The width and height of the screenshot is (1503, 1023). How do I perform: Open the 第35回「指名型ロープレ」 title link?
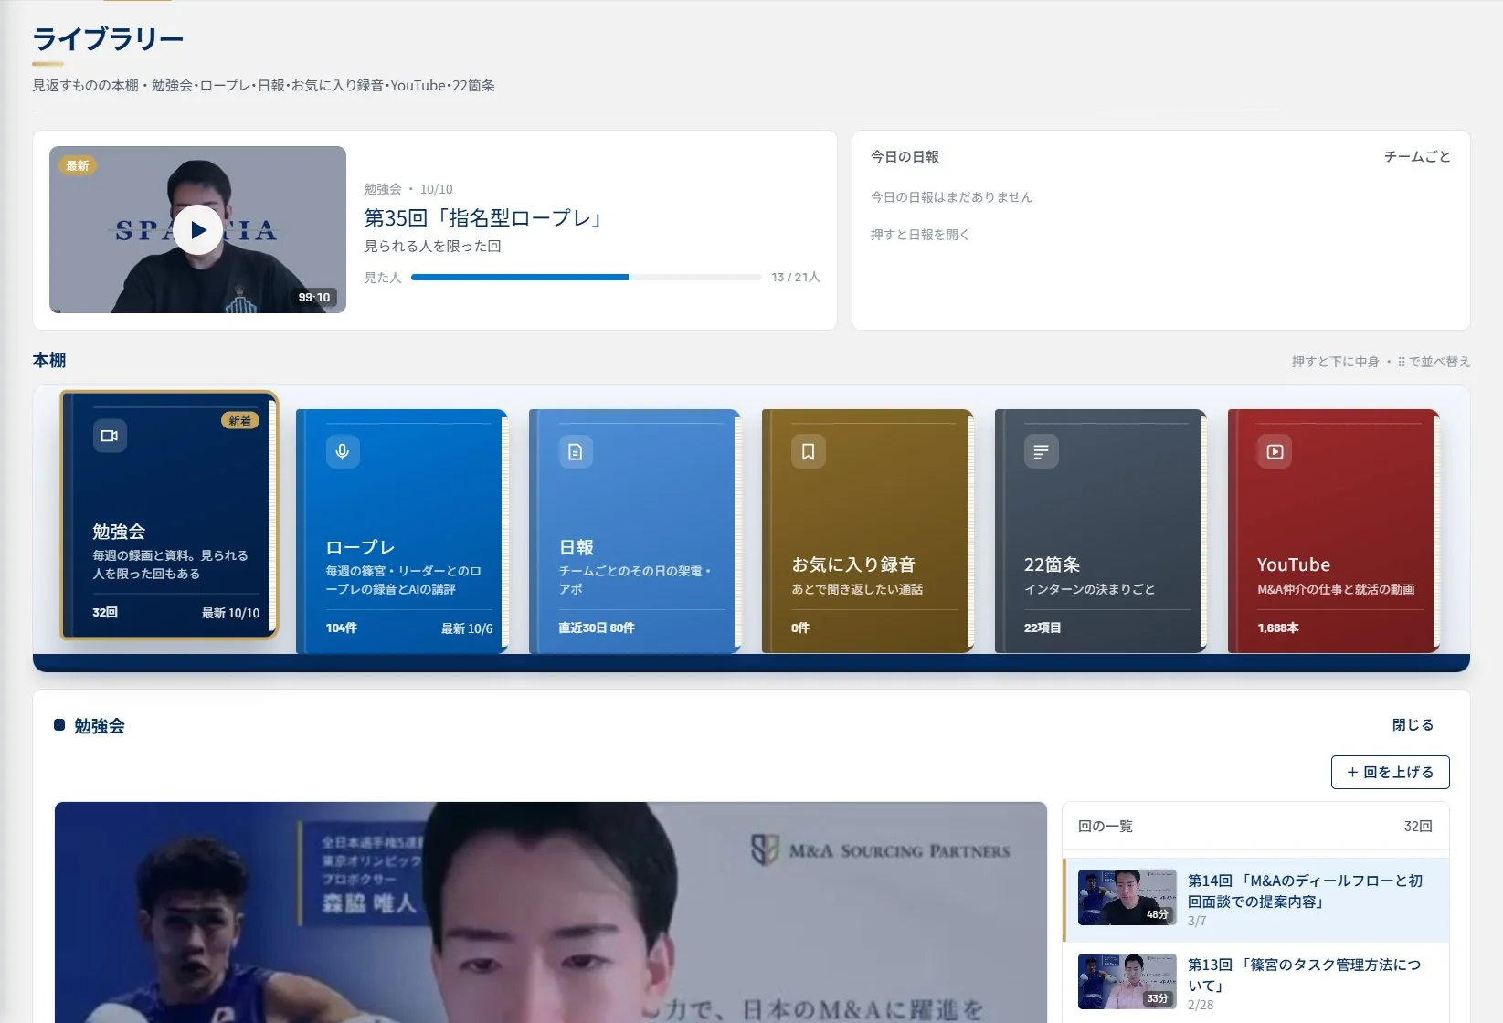pos(485,218)
